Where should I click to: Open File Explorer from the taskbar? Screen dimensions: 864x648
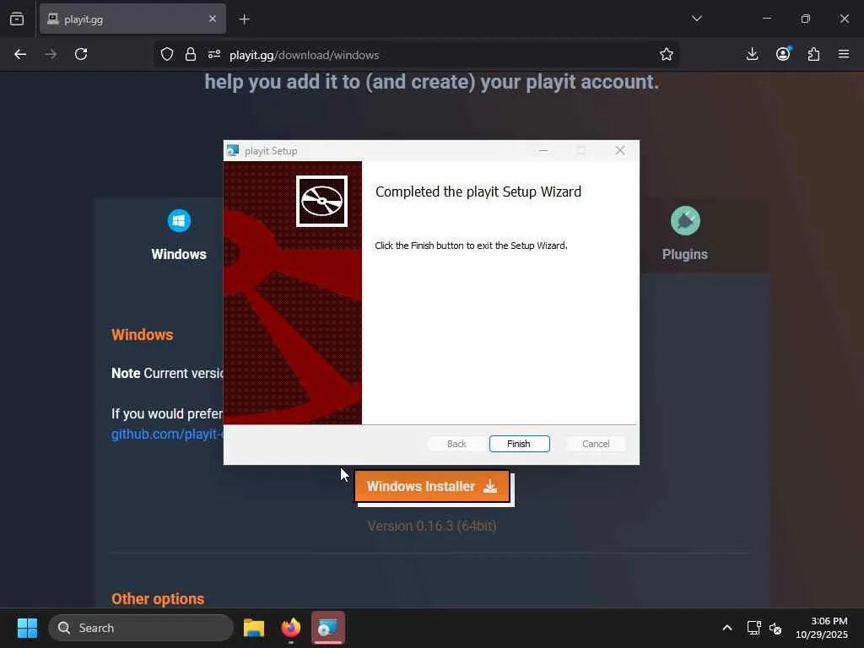(x=254, y=628)
